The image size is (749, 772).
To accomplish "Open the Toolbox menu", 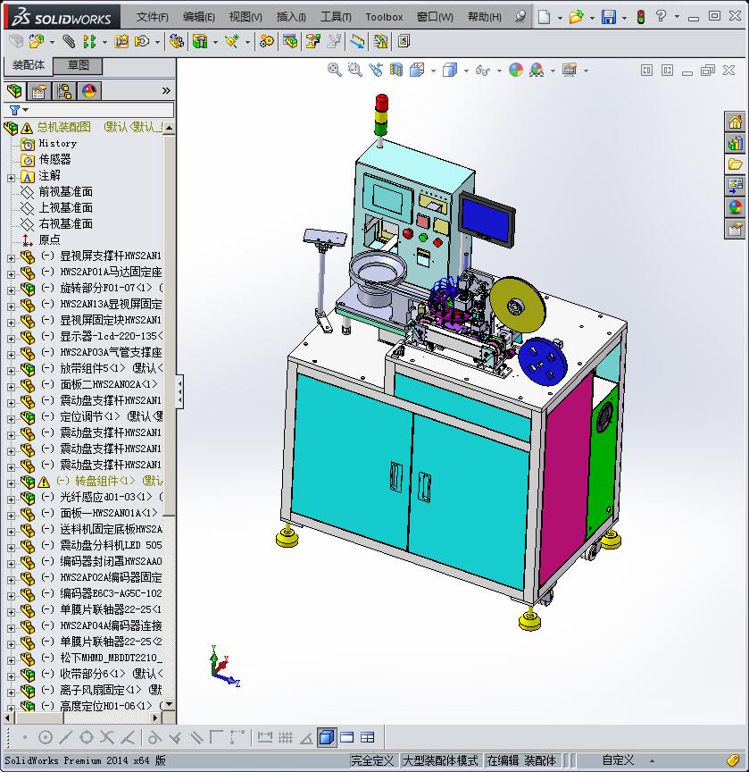I will pyautogui.click(x=384, y=17).
